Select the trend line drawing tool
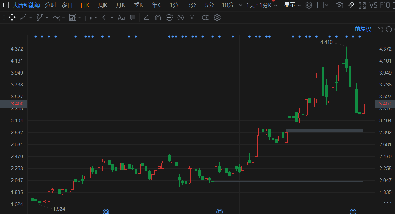The width and height of the screenshot is (395, 214). click(x=23, y=17)
